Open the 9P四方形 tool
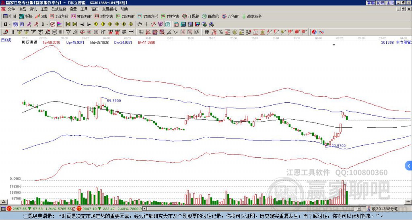 [x=81, y=16]
